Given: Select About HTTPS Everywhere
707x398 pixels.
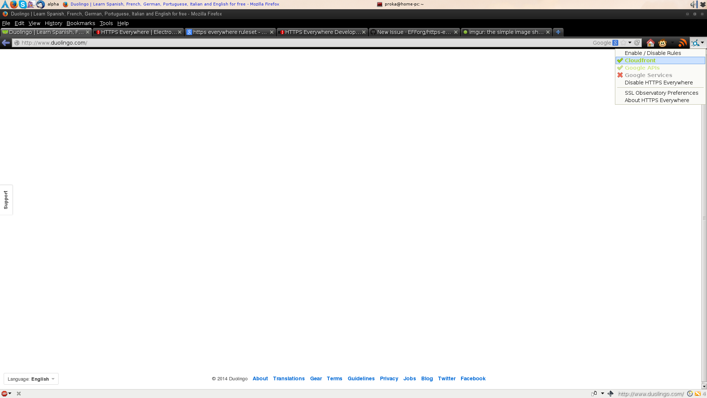Looking at the screenshot, I should tap(660, 100).
